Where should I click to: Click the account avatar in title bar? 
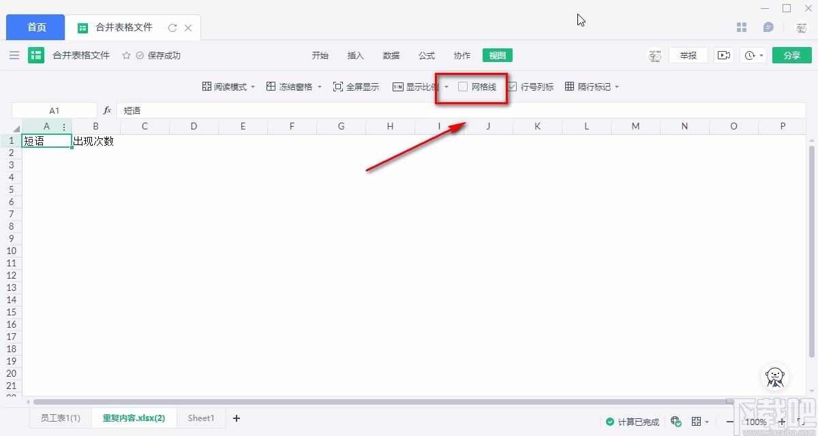pos(802,28)
